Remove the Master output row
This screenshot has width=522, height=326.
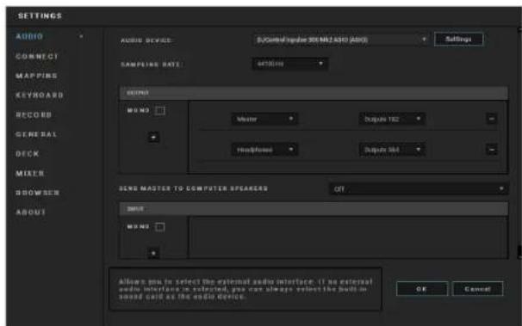coord(492,119)
